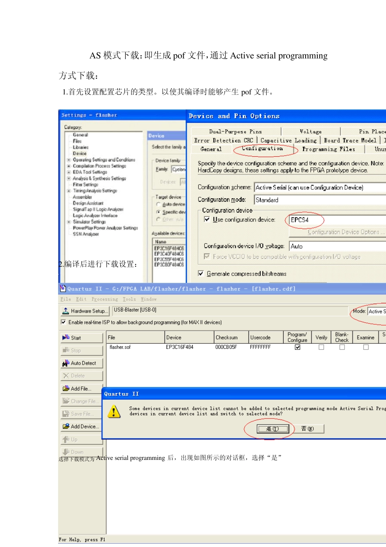Select the Specific device radio button
This screenshot has width=386, height=547.
[158, 212]
